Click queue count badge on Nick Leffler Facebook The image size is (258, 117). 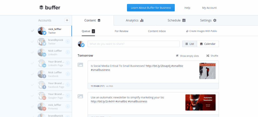click(68, 74)
